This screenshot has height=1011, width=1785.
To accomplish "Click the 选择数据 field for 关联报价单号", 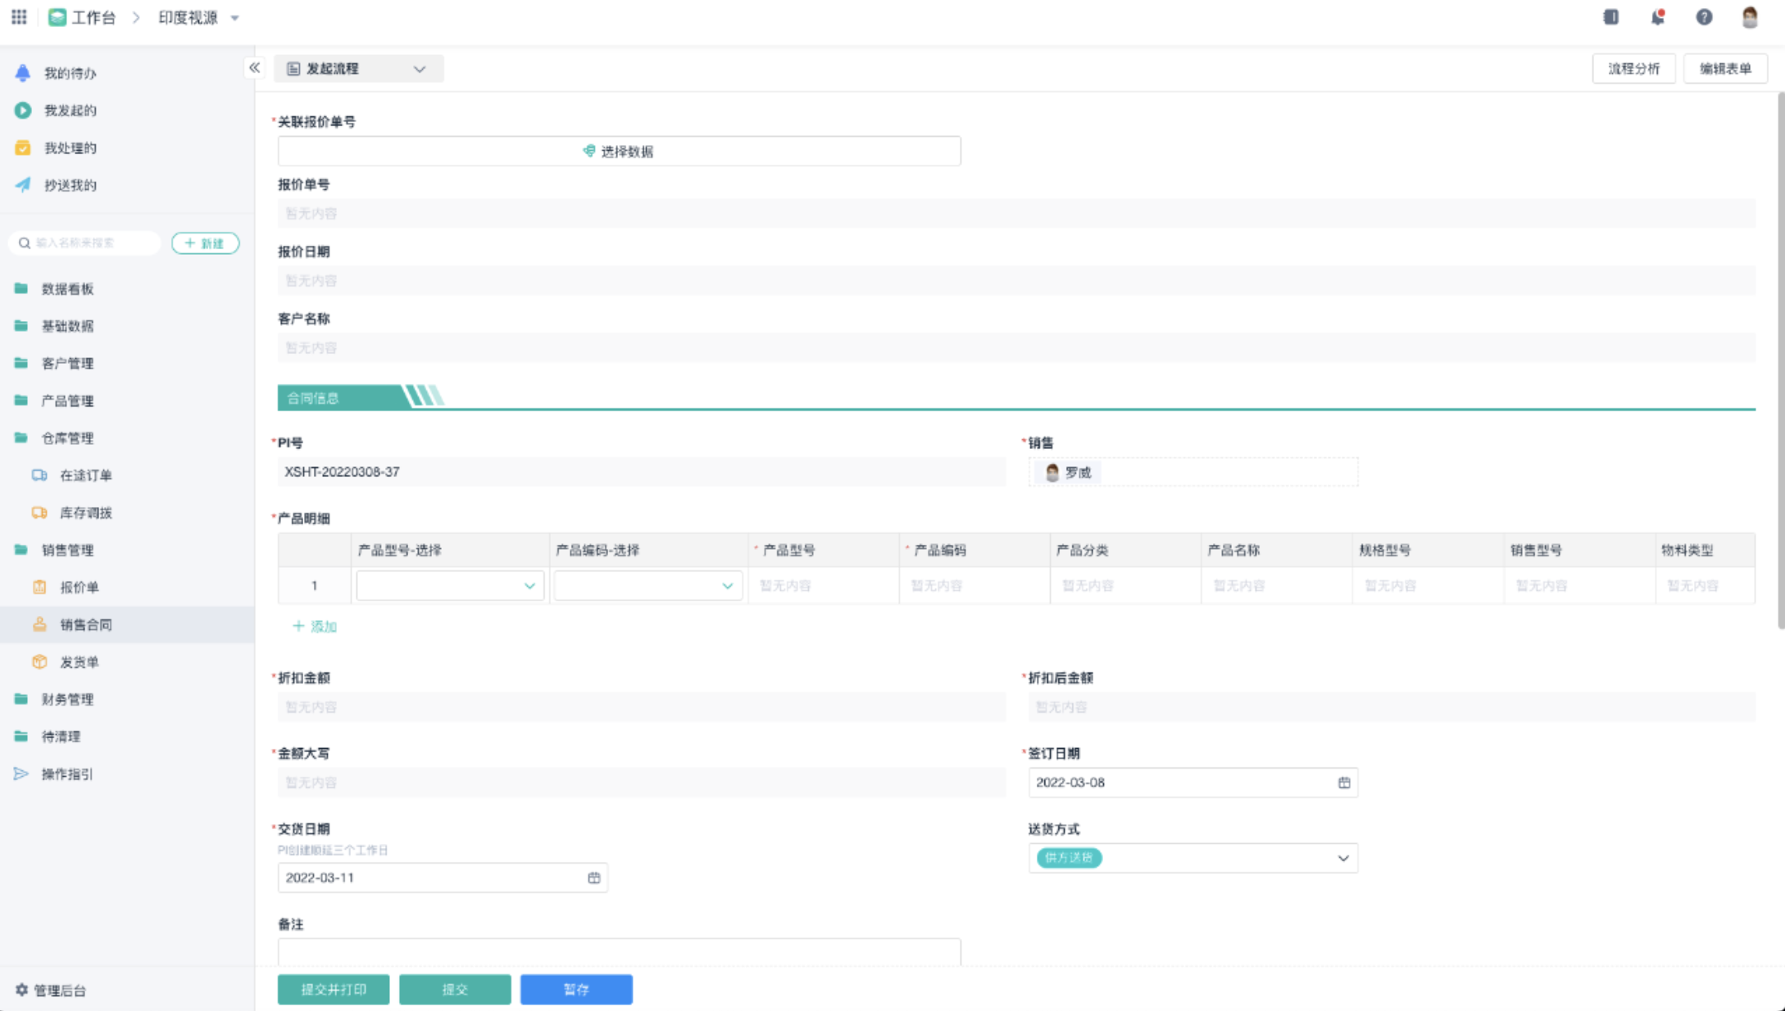I will (x=619, y=151).
